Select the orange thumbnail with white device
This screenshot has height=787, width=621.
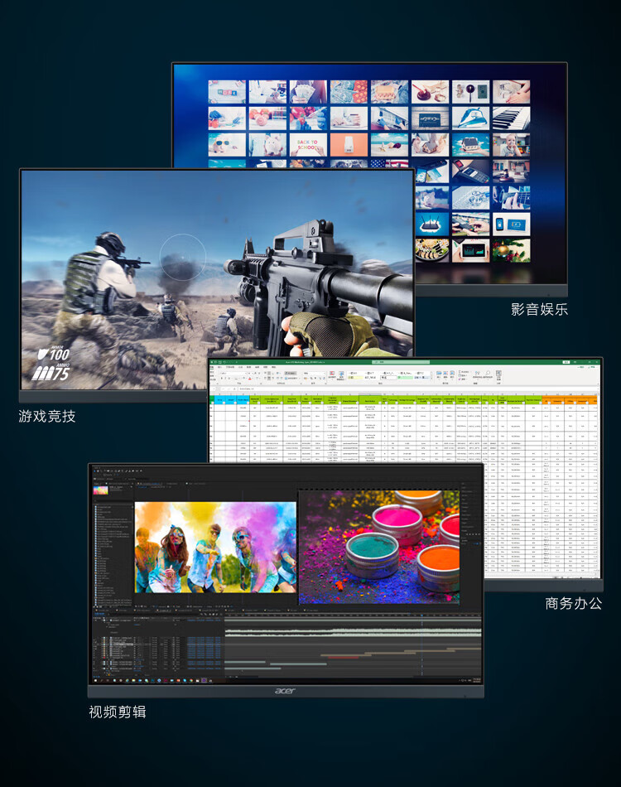click(x=349, y=144)
